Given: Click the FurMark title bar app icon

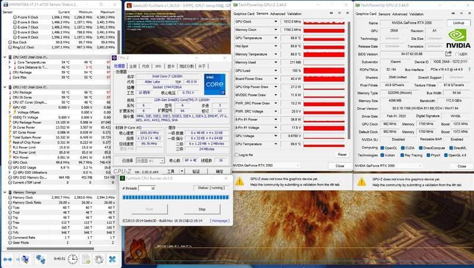Looking at the screenshot, I should 129,5.
